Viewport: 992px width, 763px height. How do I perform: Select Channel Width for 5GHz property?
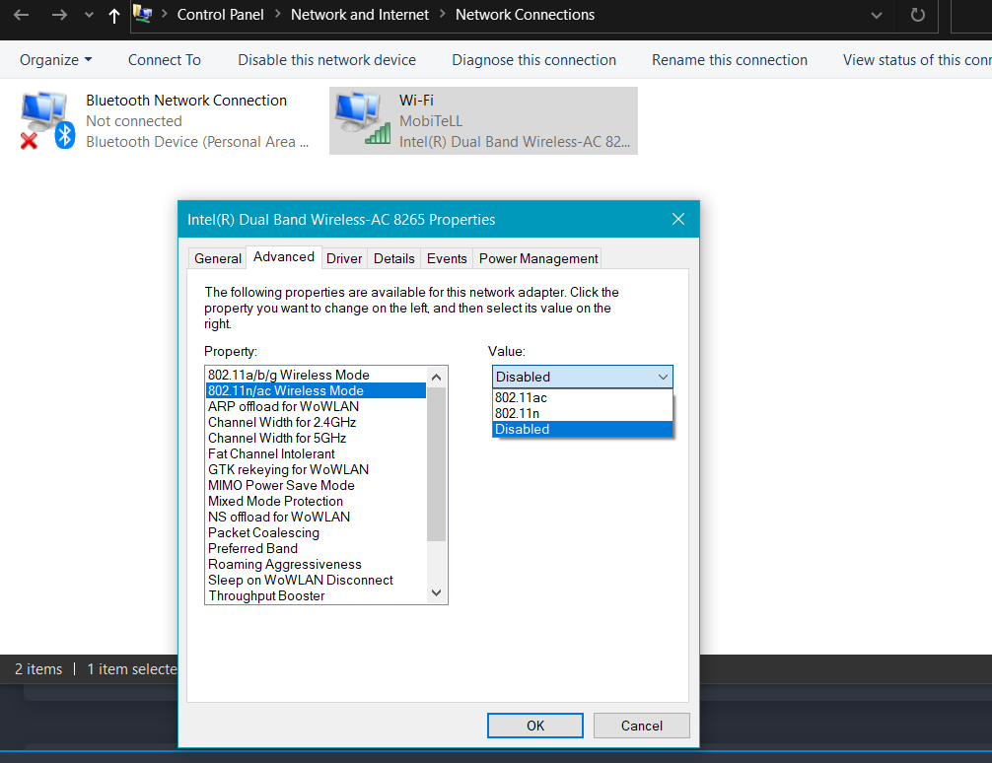point(316,438)
